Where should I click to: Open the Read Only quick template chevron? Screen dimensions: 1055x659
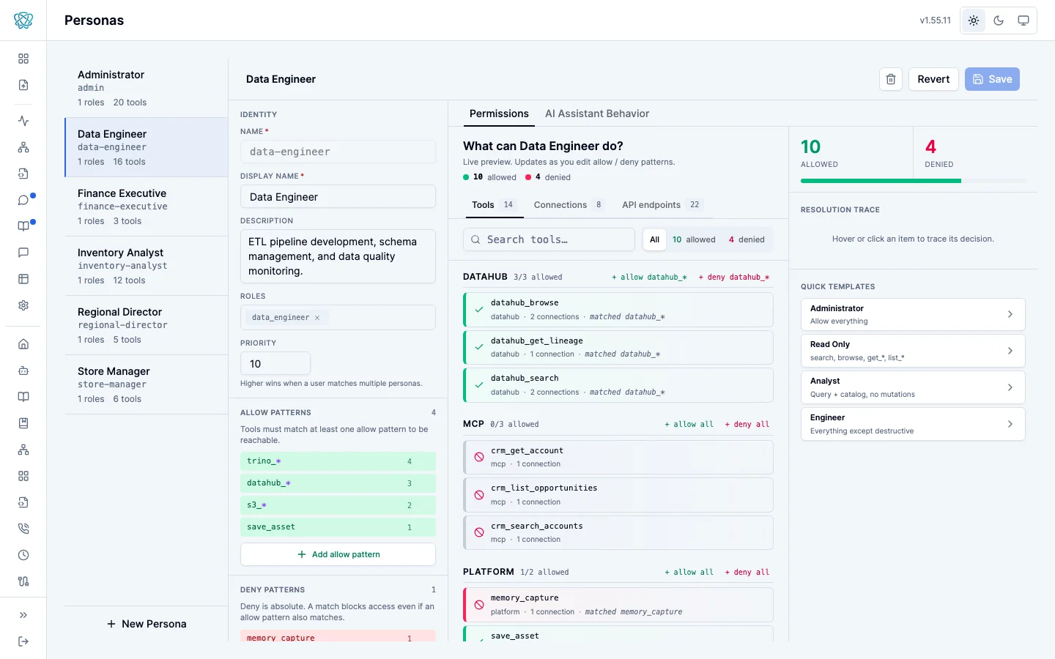click(x=1010, y=351)
